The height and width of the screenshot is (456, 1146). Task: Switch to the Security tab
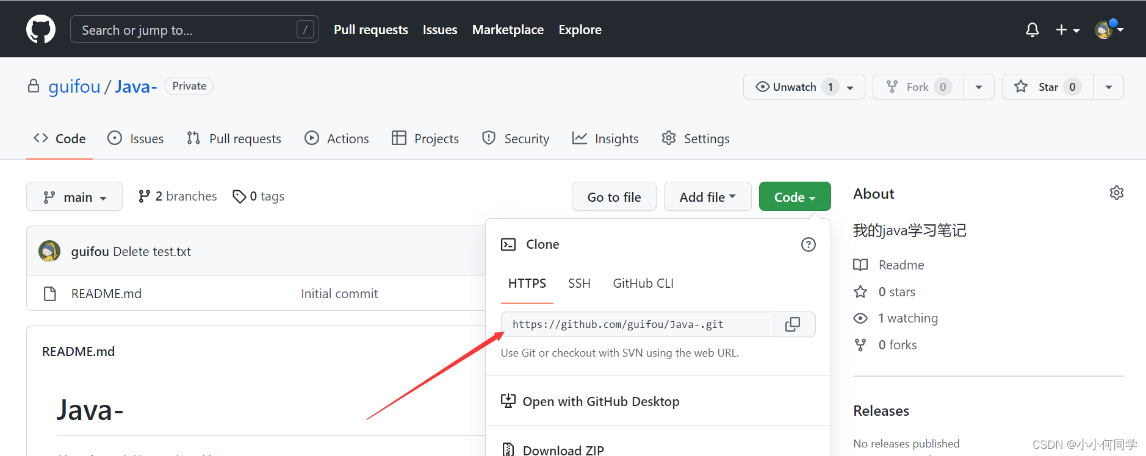click(516, 138)
